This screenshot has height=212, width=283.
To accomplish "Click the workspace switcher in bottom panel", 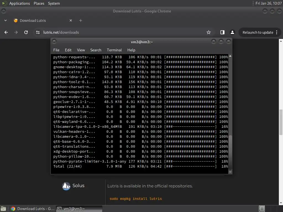I will [262, 209].
